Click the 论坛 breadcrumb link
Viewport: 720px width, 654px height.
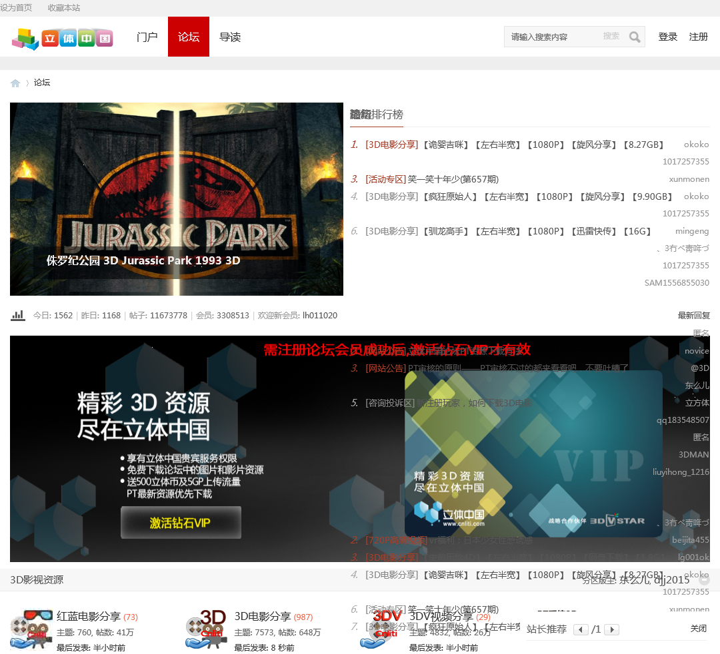42,83
